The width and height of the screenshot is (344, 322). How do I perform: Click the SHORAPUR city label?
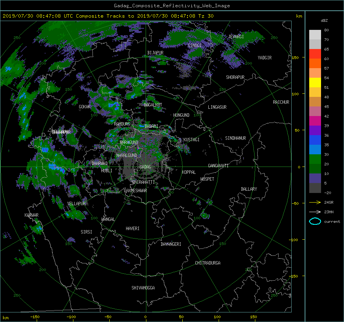[235, 77]
